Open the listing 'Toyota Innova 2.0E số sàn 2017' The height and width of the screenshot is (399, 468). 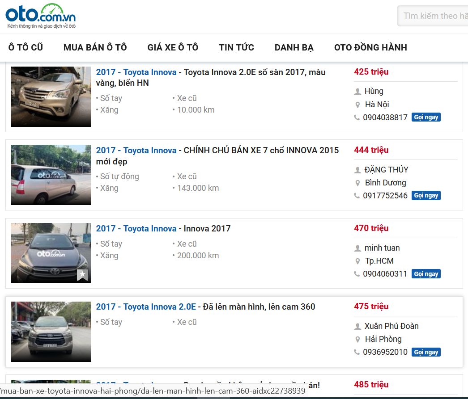210,77
